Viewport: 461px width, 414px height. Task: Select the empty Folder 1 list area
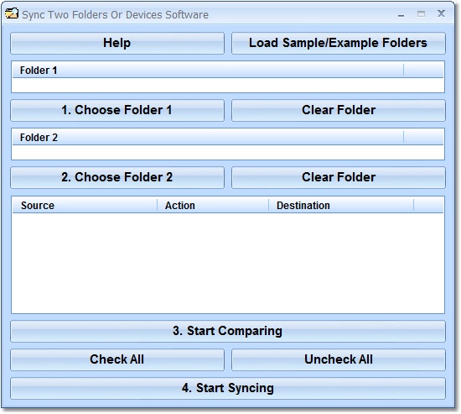tap(228, 86)
